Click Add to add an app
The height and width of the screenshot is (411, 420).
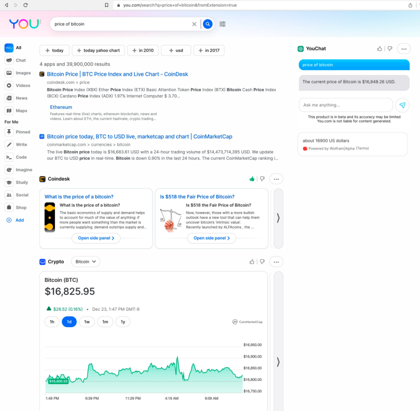(15, 220)
